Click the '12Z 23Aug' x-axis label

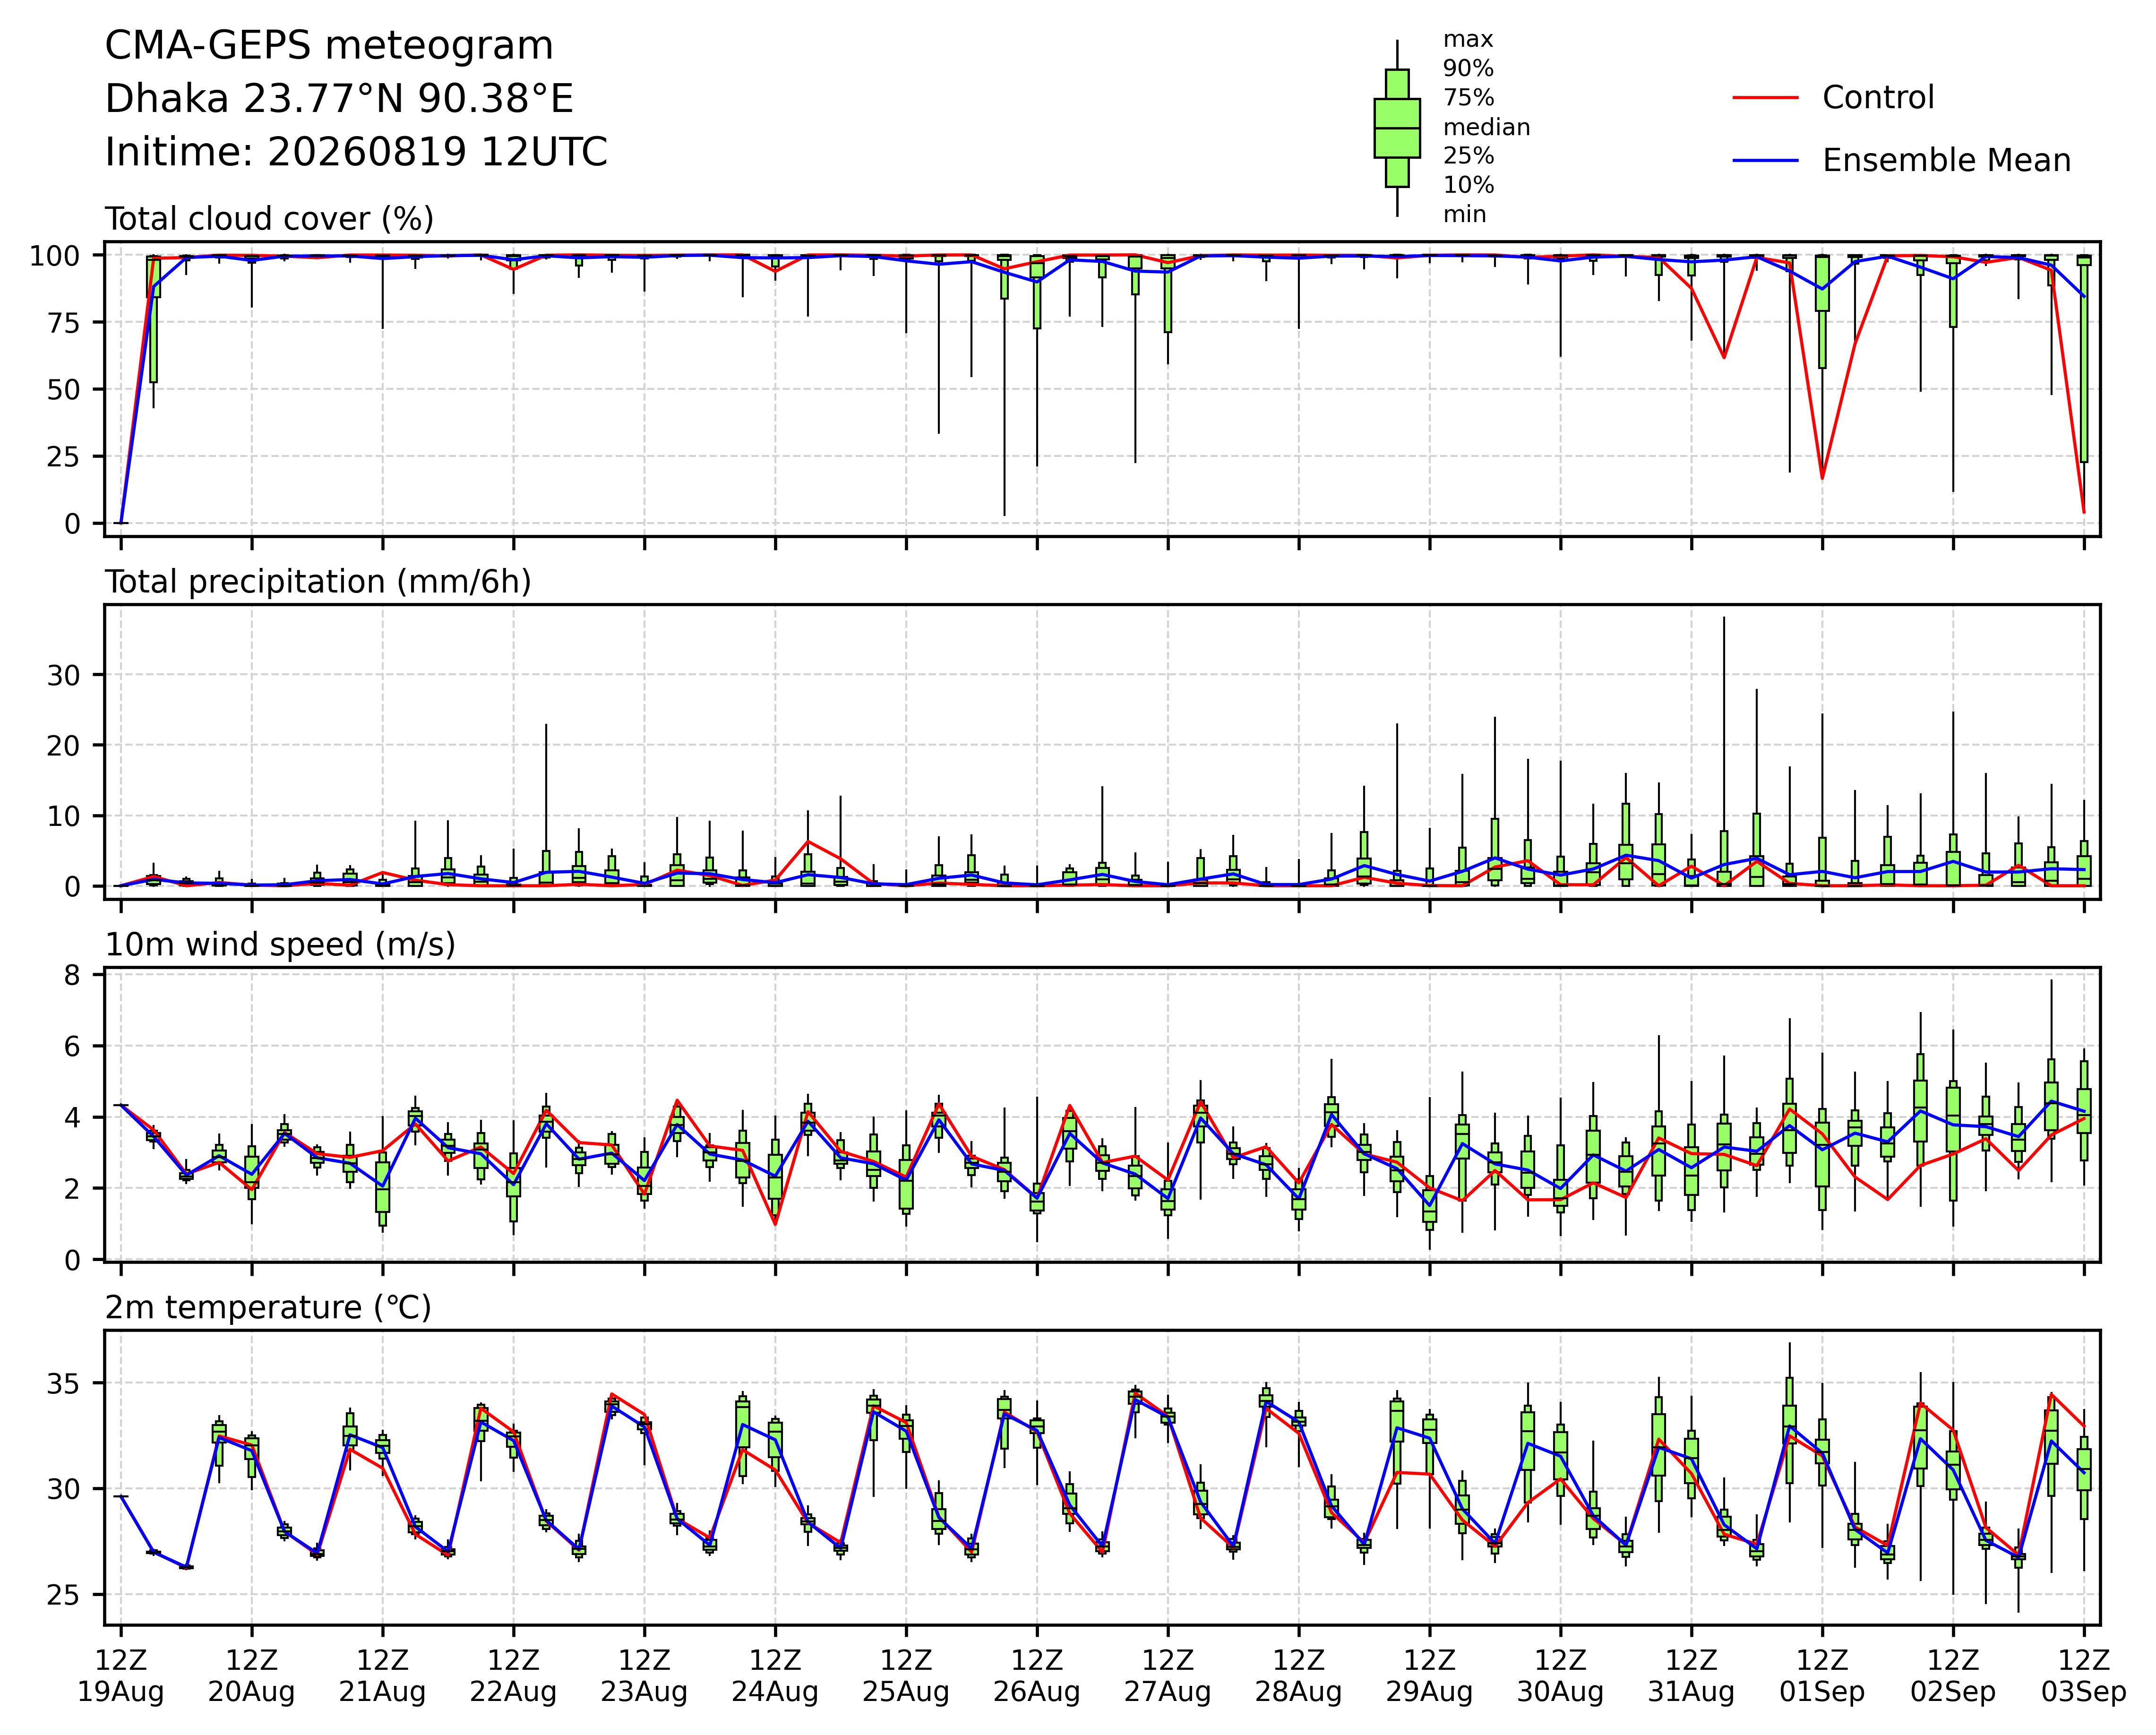coord(644,1676)
